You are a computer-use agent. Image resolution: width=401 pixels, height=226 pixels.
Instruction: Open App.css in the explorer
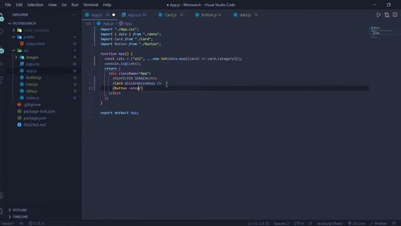pos(33,64)
